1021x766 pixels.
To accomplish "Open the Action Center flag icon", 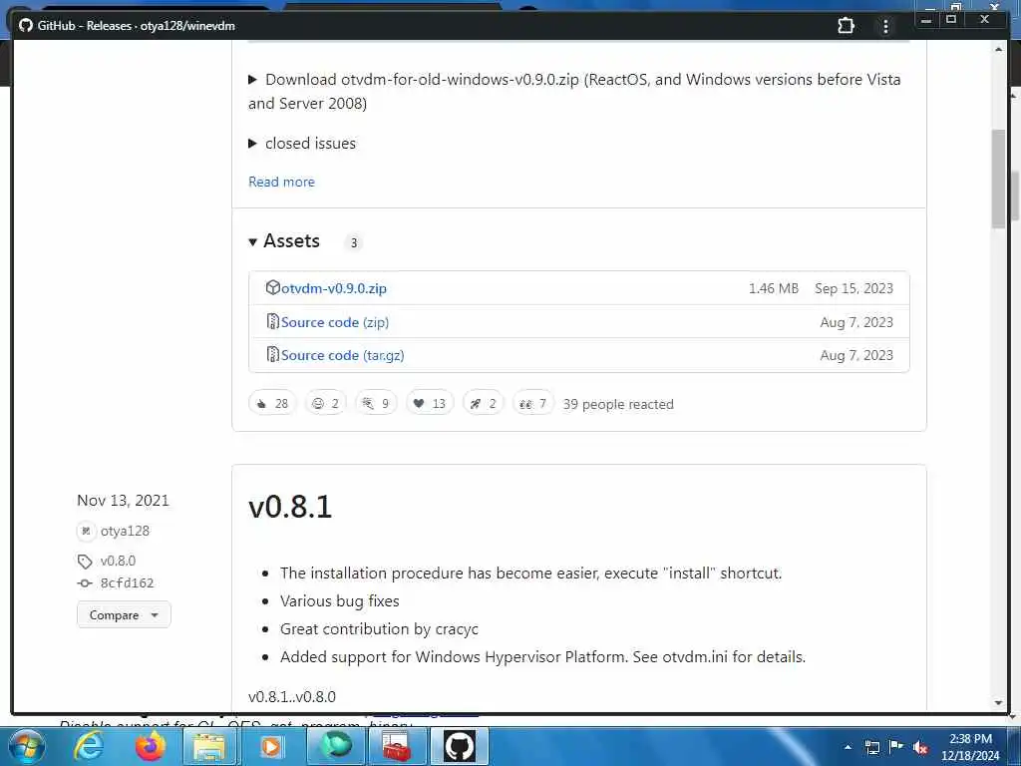I will point(896,746).
